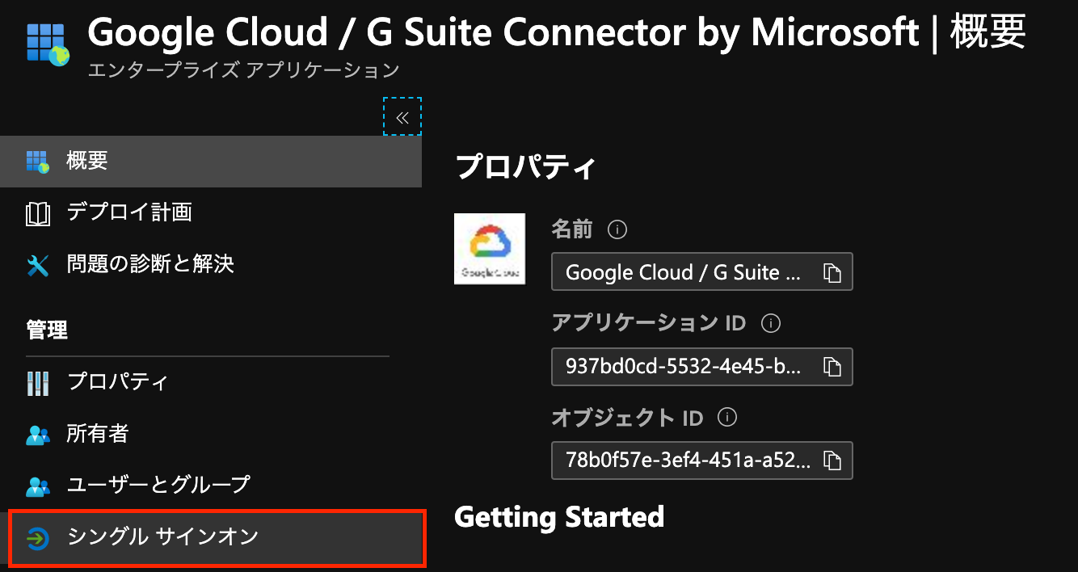Select the people icon beside 所有者
Screen dimensions: 1078x572
coord(36,434)
